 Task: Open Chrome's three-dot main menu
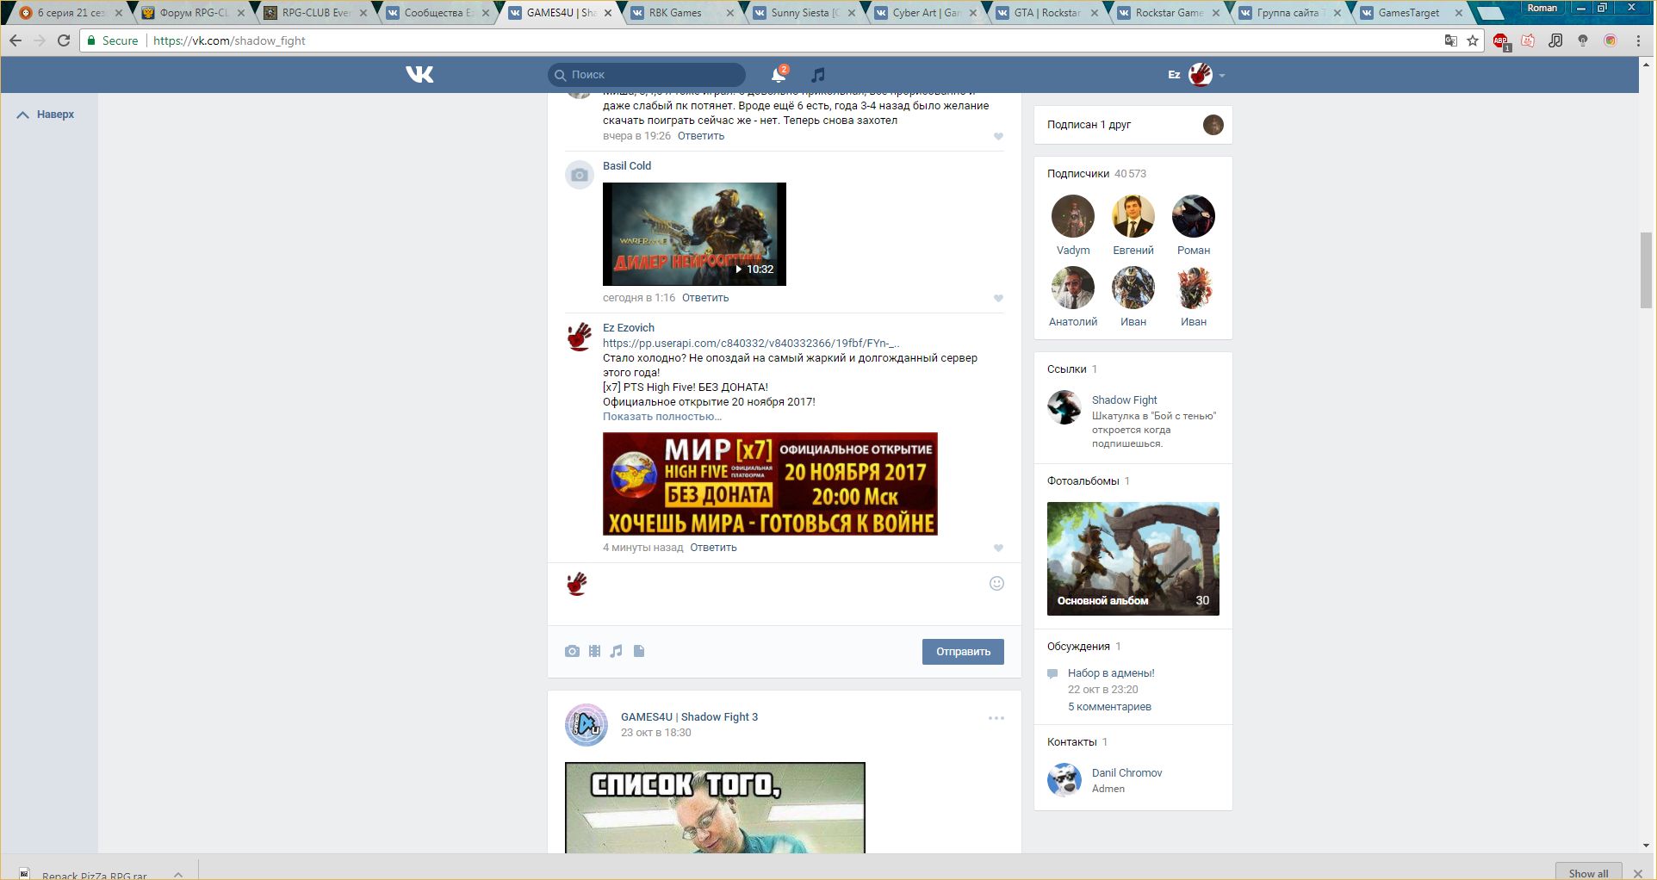coord(1638,40)
